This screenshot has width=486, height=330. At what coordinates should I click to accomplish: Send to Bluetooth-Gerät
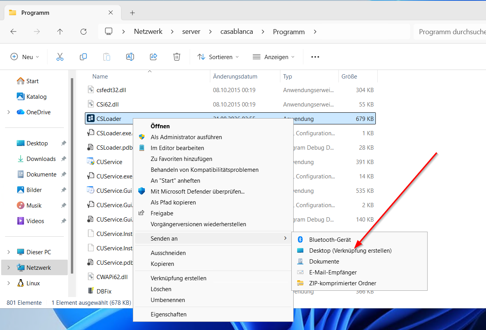359,240
